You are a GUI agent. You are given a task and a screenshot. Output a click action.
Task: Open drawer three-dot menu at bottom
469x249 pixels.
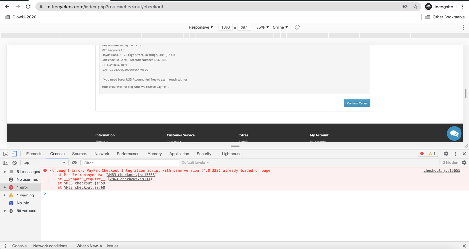pos(5,246)
